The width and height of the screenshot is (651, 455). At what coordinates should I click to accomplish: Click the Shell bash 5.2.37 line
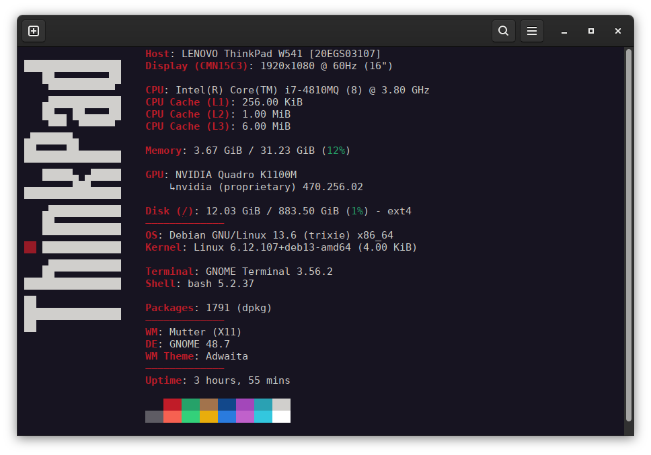[199, 284]
